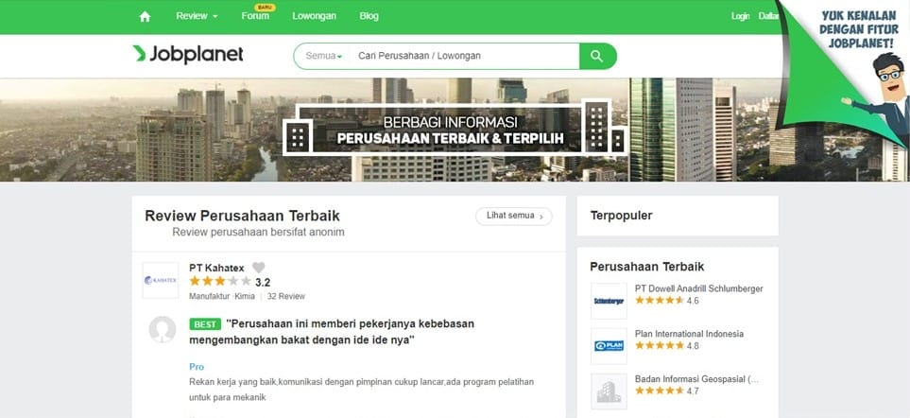Click Lihat semua arrow button

514,216
